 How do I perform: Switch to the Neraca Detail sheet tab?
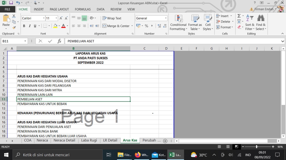click(x=64, y=140)
